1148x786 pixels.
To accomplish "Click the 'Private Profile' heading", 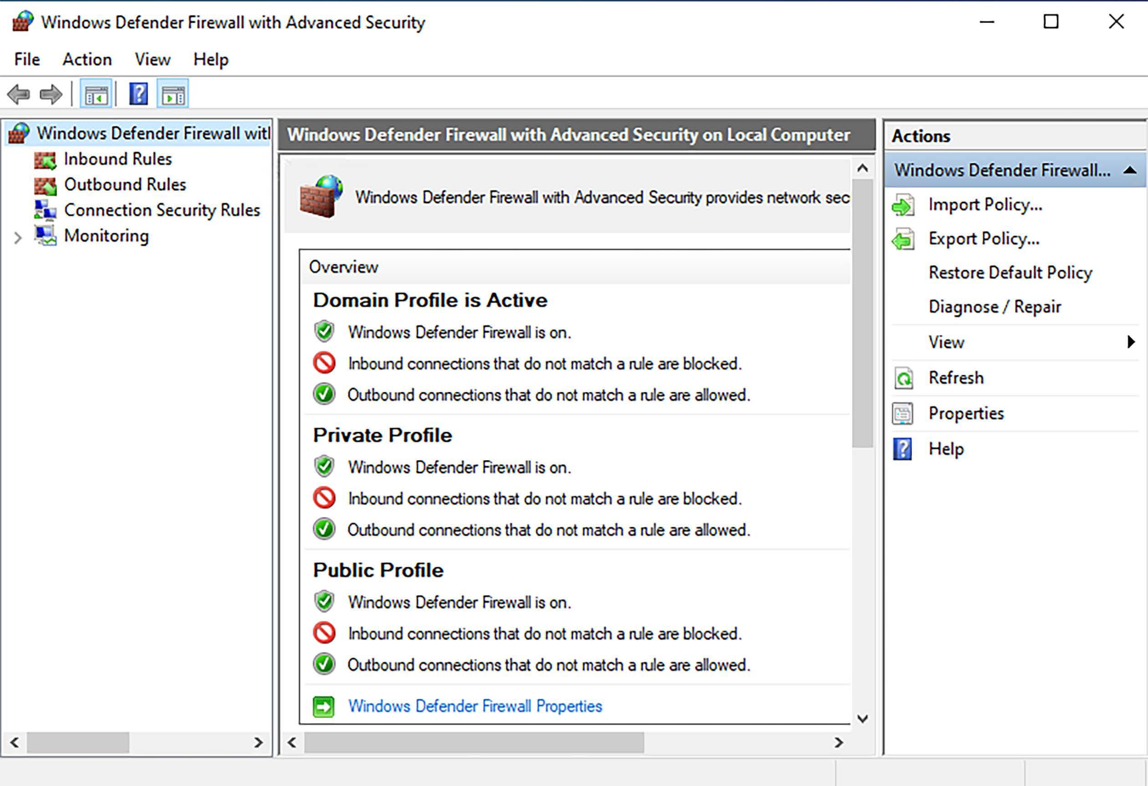I will click(383, 435).
